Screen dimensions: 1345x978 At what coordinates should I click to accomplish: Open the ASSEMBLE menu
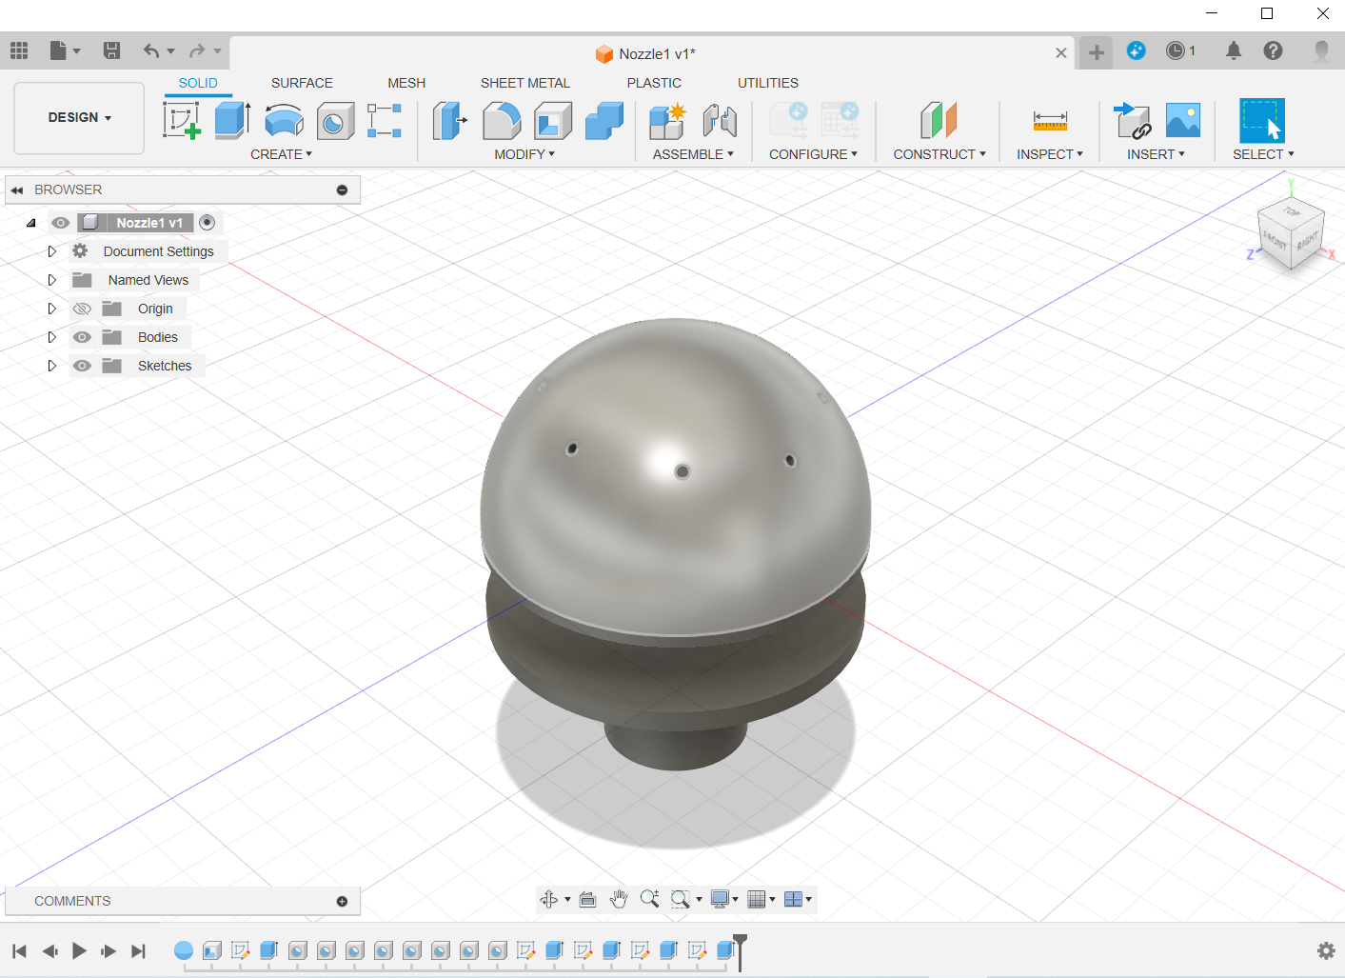click(x=693, y=154)
